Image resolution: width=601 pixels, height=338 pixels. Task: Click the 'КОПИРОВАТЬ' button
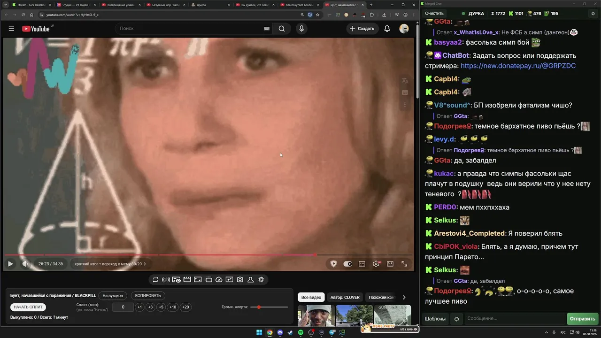[148, 296]
